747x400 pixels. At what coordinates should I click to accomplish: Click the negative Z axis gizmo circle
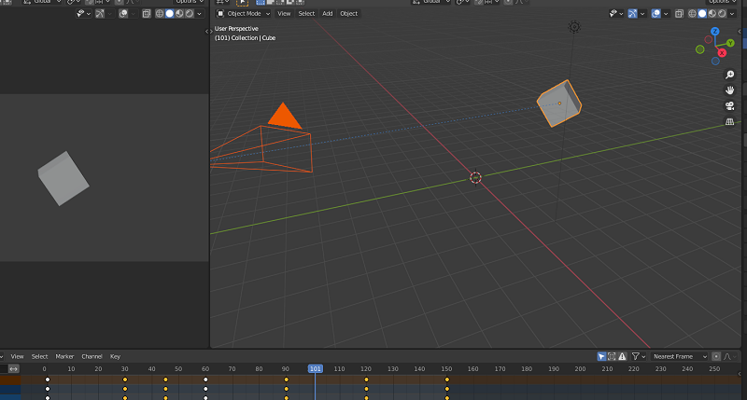[x=715, y=61]
